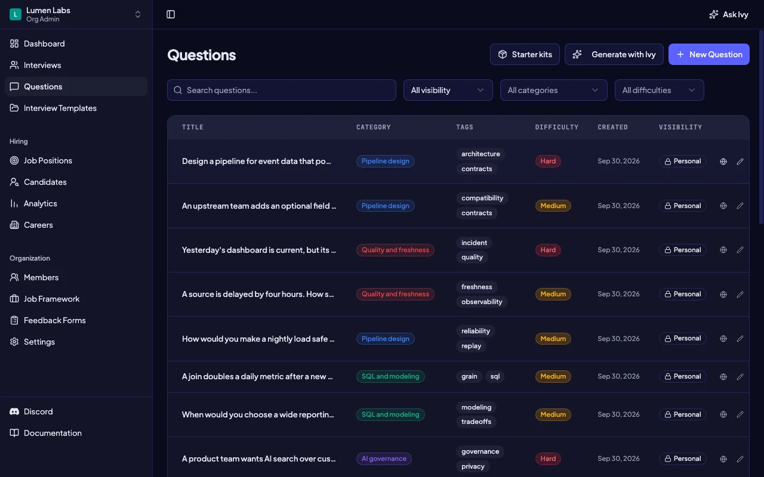Edit the 'An upstream team adds' question
This screenshot has height=477, width=764.
tap(740, 206)
